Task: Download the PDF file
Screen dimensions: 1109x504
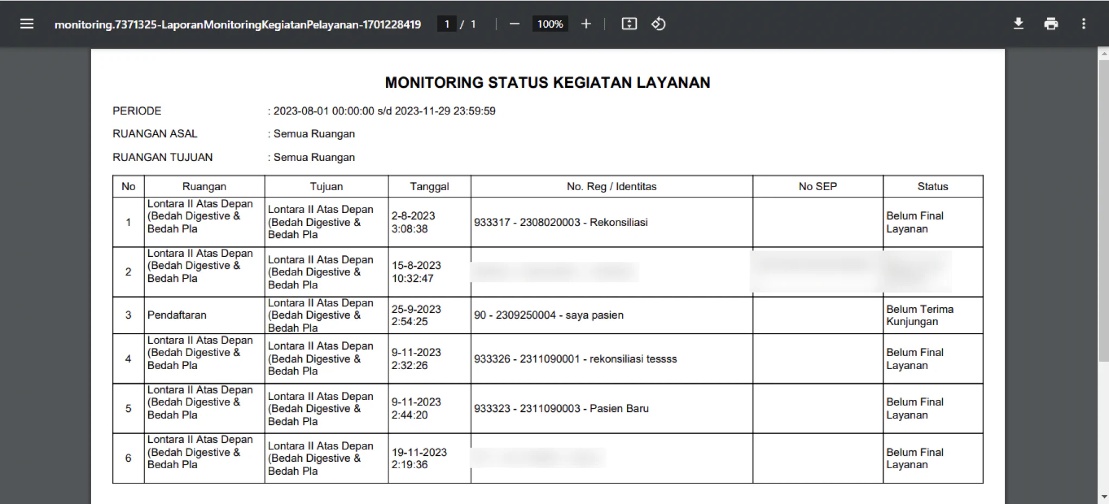Action: tap(1018, 24)
